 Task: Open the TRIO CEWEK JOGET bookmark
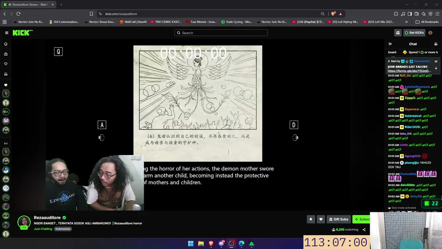165,22
